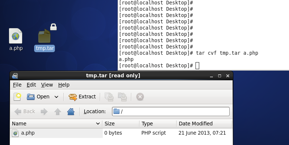
Task: Minimize the tmp.tar archive window
Action: [211, 76]
